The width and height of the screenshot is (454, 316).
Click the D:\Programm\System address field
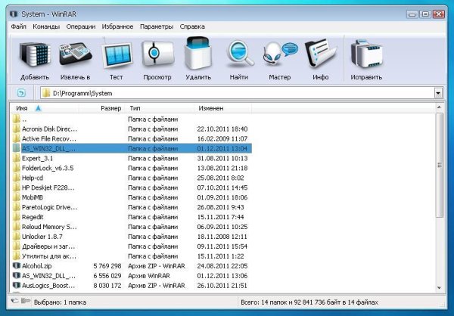(x=227, y=93)
